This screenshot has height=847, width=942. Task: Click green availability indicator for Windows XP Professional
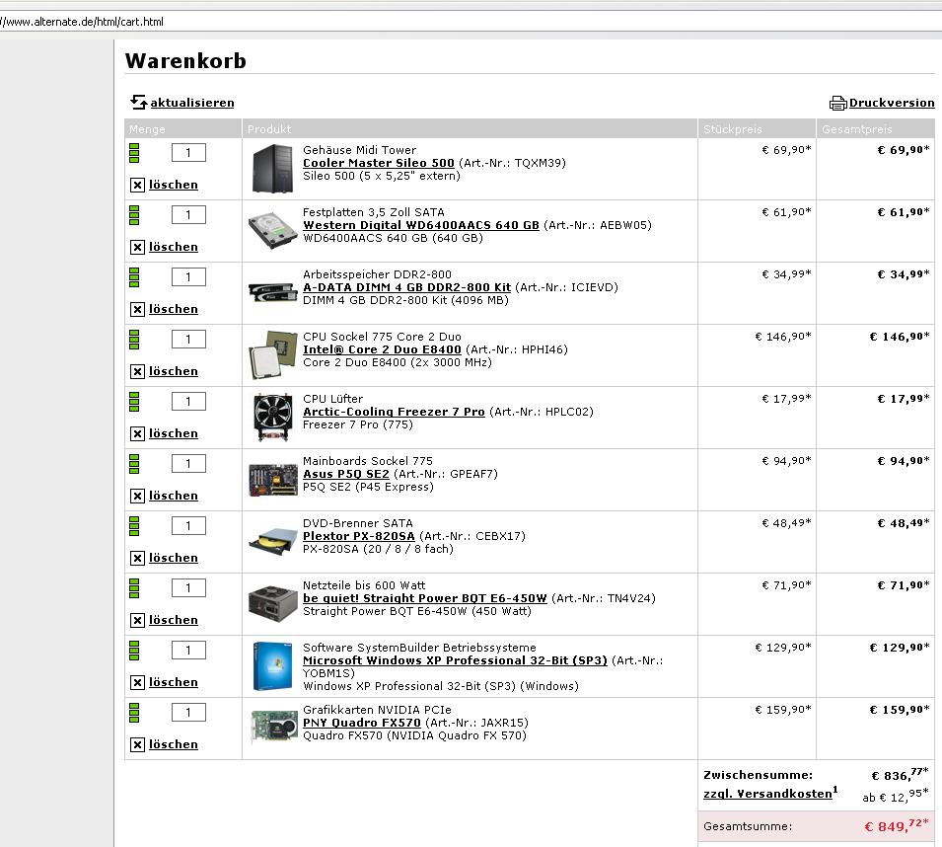coord(134,651)
